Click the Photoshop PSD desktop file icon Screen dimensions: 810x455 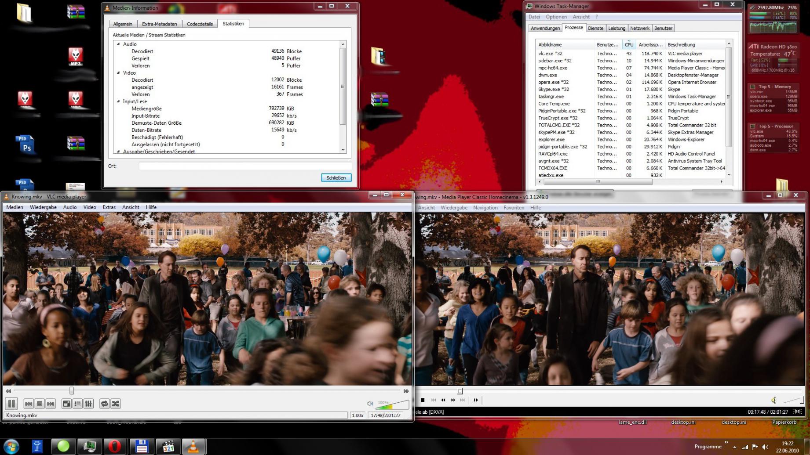point(25,144)
